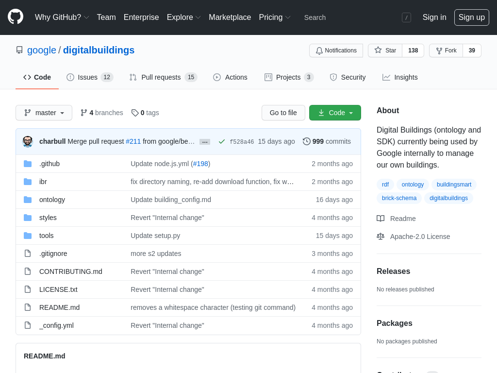Expand the Why GitHub? menu
497x373 pixels.
point(62,17)
